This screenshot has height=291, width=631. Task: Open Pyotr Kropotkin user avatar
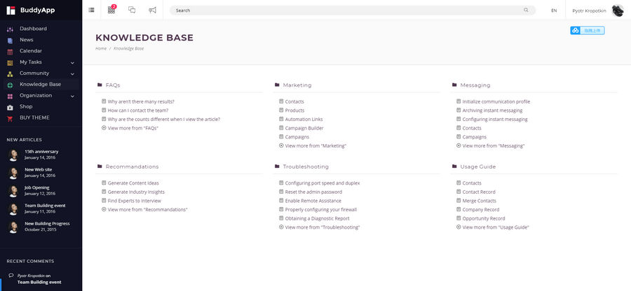618,10
